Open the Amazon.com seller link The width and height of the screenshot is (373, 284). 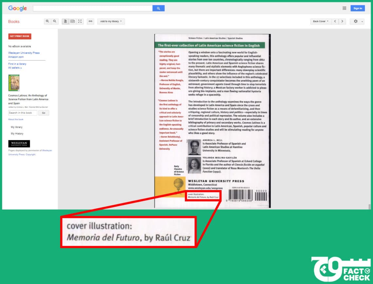16,57
